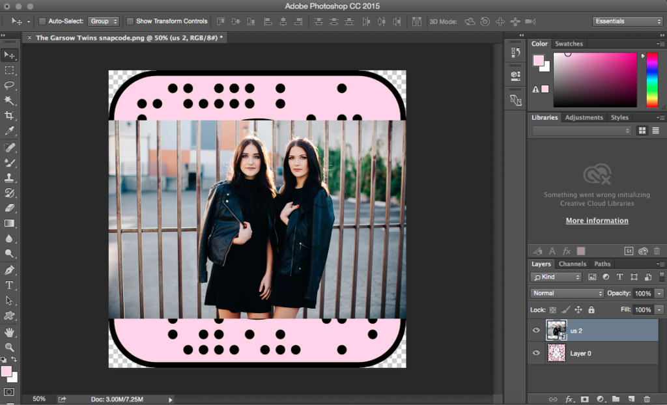Click the 50% zoom level field
The image size is (667, 405).
(39, 399)
